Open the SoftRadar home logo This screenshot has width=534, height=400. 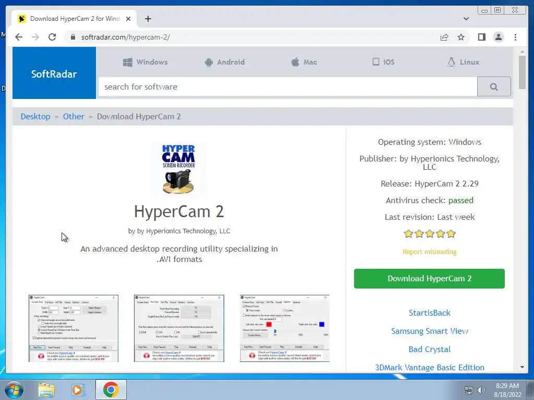click(x=54, y=73)
